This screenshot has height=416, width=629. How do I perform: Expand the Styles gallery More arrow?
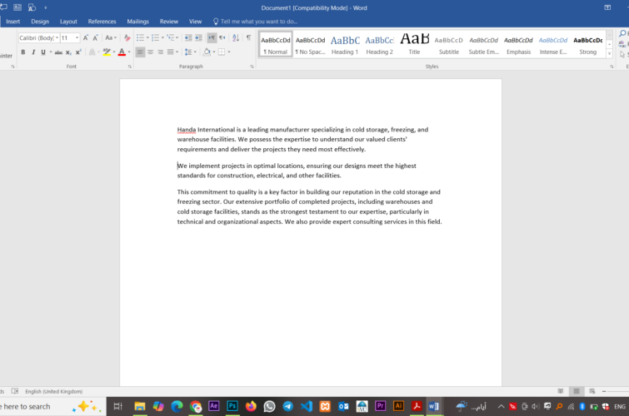pos(609,53)
